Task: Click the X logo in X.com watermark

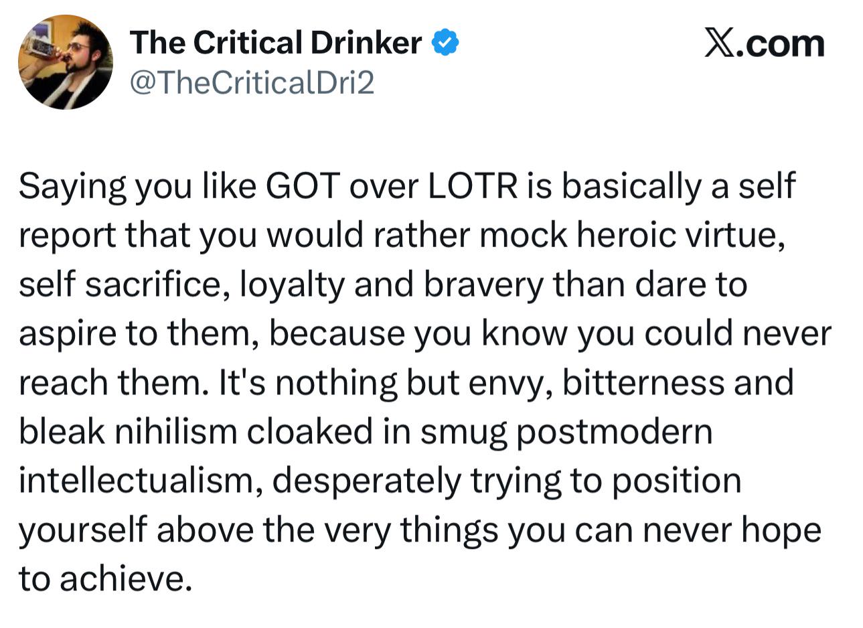Action: click(718, 44)
